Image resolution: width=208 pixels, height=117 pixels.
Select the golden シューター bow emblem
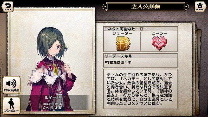coord(123,43)
